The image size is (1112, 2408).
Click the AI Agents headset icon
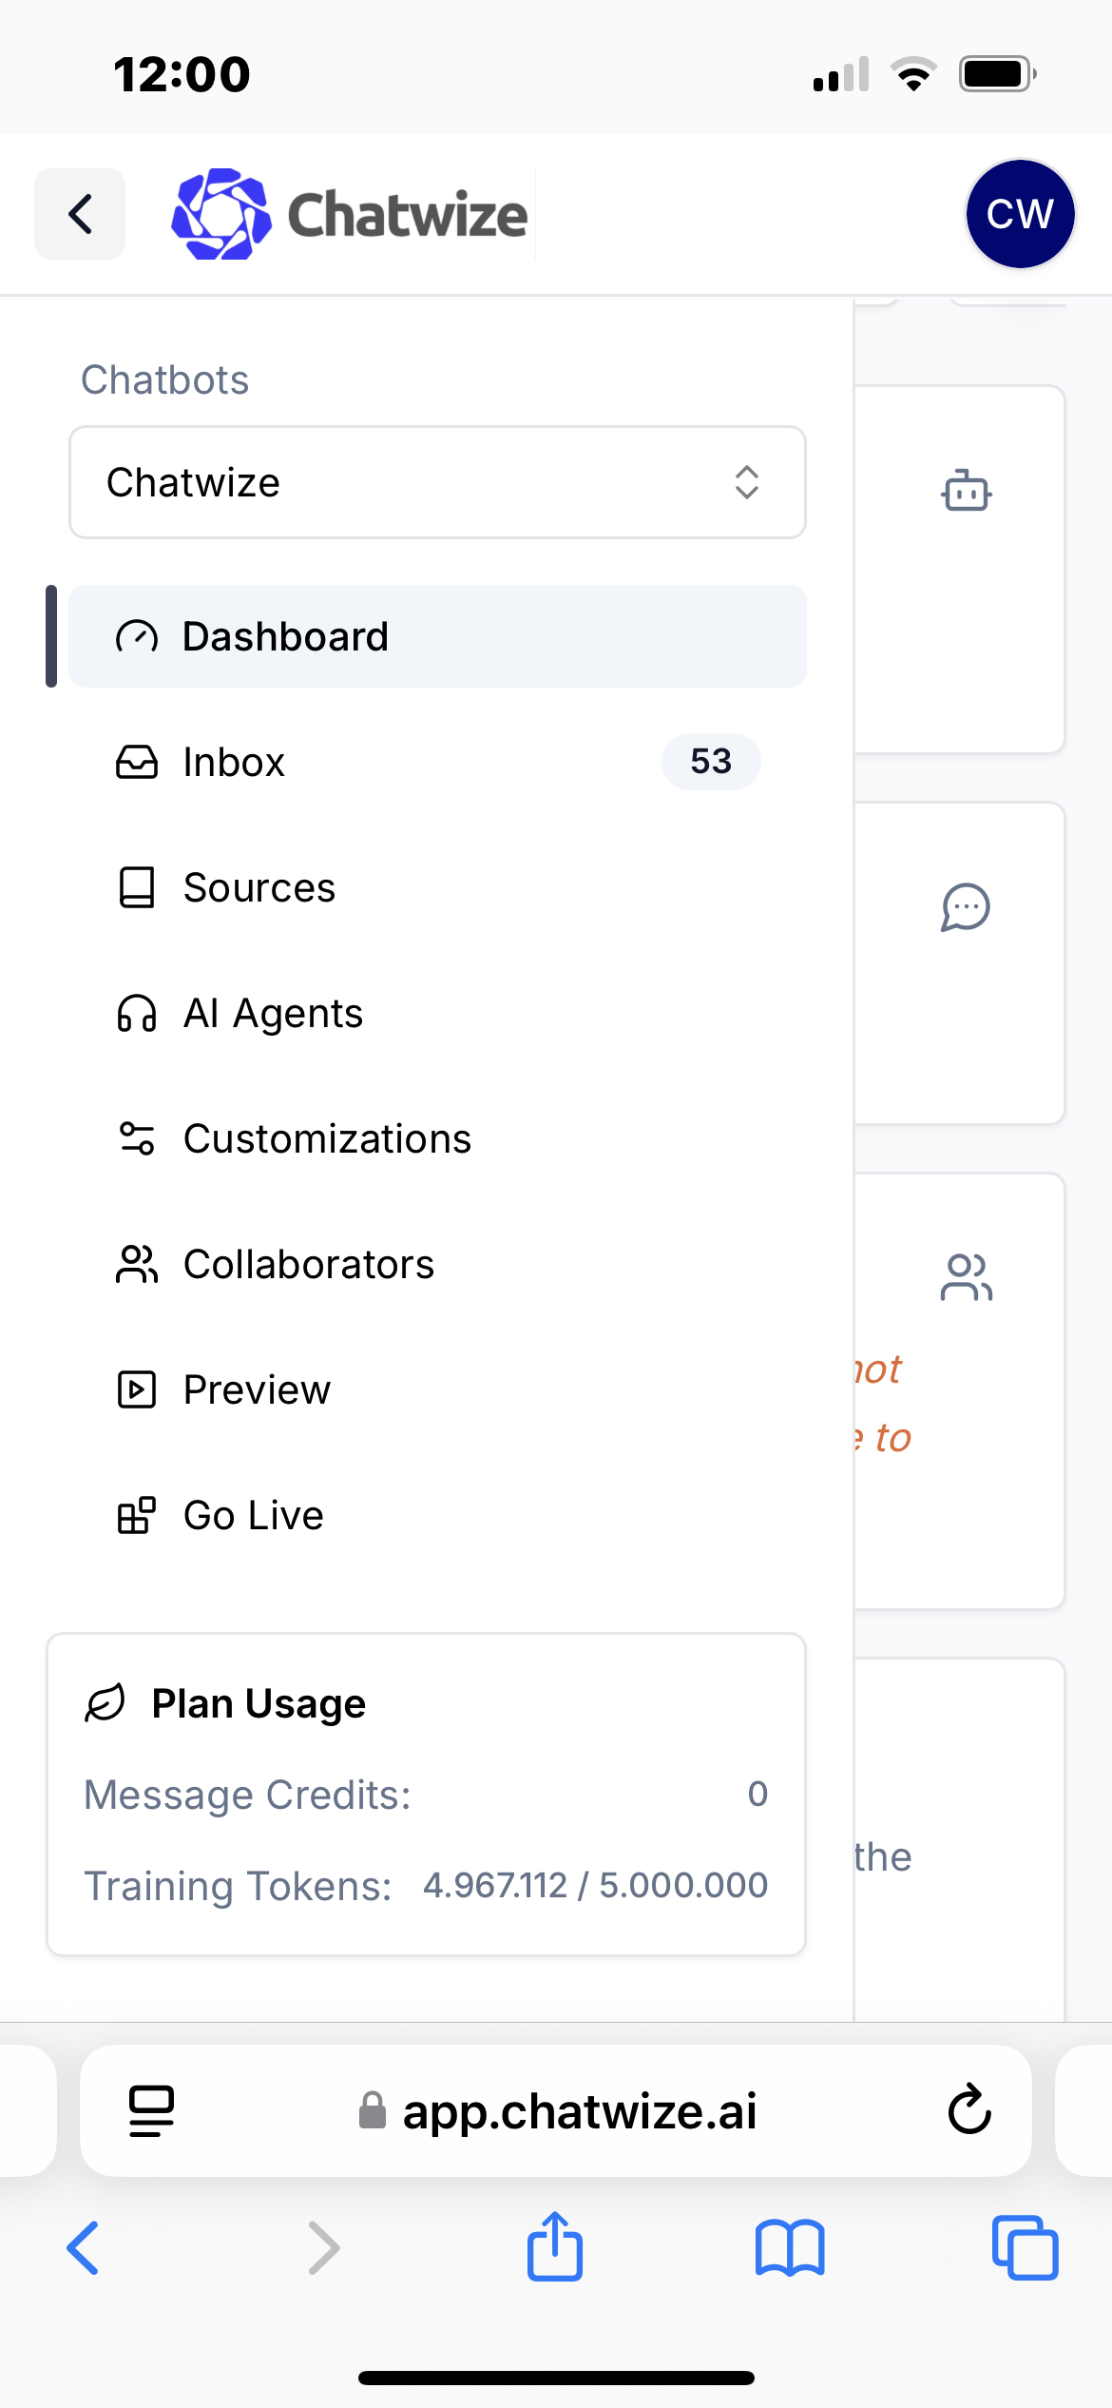coord(137,1013)
